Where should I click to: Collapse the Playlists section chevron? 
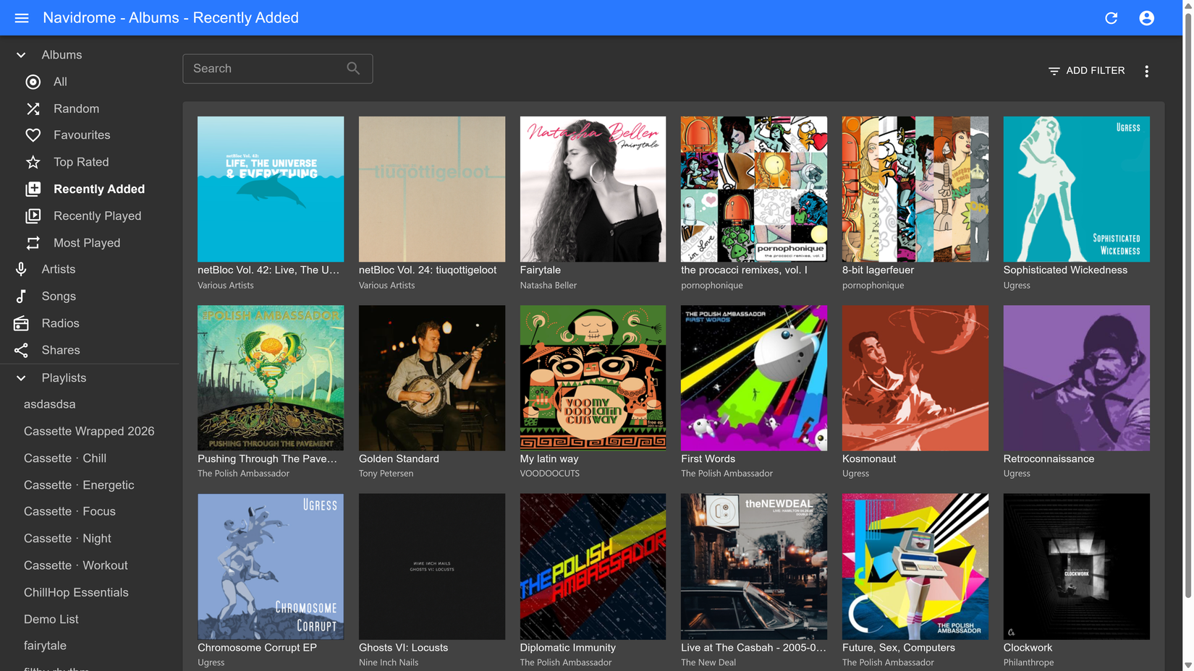click(x=21, y=377)
